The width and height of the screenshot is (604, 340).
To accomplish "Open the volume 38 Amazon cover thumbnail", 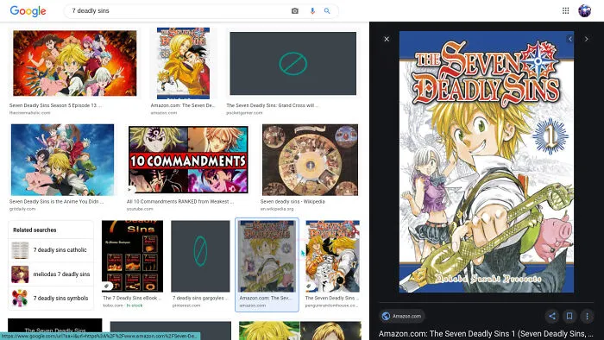I will click(x=183, y=63).
